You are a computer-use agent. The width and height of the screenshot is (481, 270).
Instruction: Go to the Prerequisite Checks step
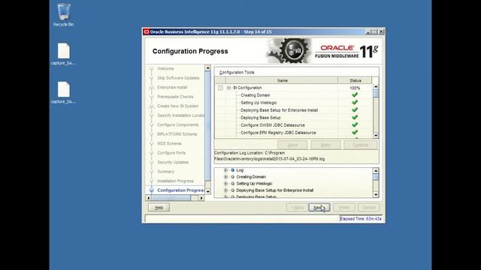click(175, 97)
